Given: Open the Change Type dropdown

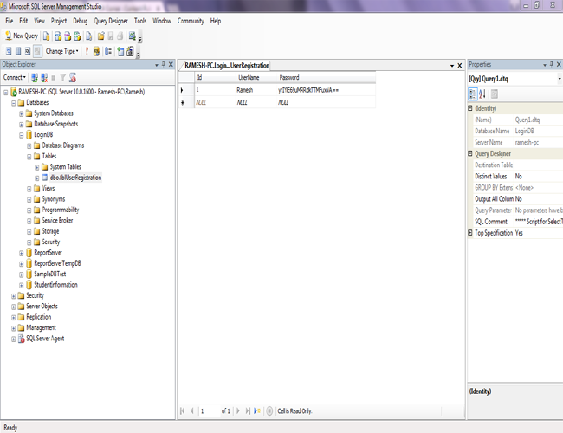Looking at the screenshot, I should coord(61,51).
